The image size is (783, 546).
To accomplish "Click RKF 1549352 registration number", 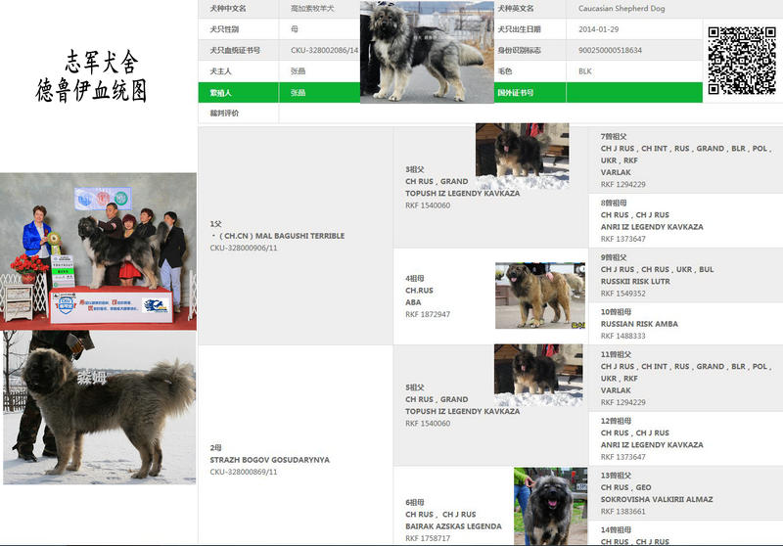I will [622, 294].
